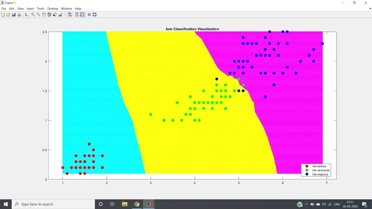Image resolution: width=372 pixels, height=209 pixels.
Task: Click the ENG language indicator
Action: point(337,204)
